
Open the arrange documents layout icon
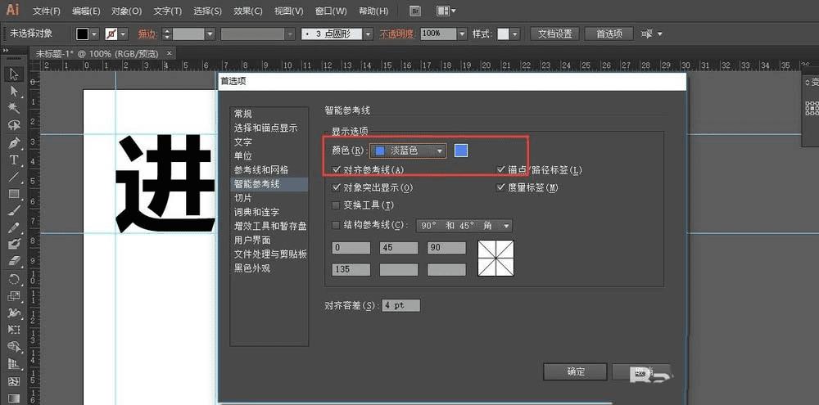click(446, 11)
